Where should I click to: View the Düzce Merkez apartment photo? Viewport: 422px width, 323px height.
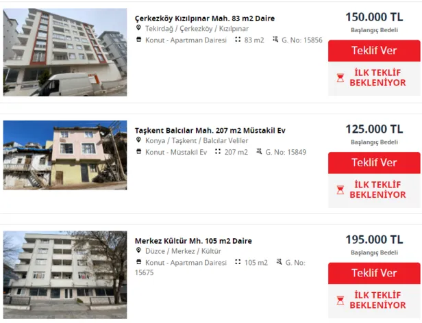coord(65,268)
